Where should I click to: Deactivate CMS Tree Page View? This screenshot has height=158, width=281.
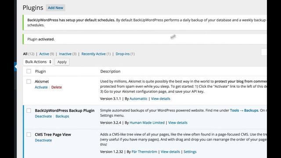[x=43, y=140]
